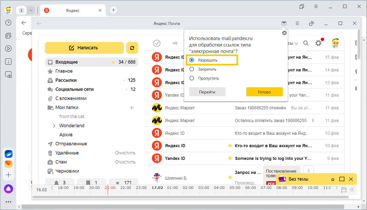Viewport: 367px width, 210px height.
Task: Select the Пропустить radio option
Action: click(x=192, y=78)
